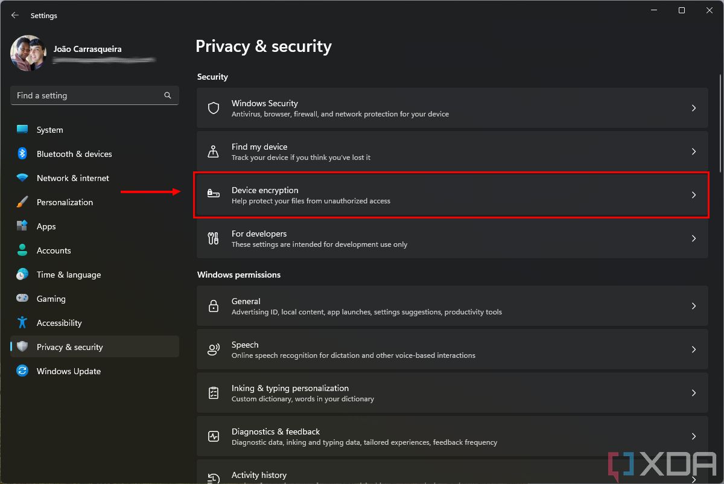
Task: Expand Inking & typing personalization chevron
Action: coord(694,393)
